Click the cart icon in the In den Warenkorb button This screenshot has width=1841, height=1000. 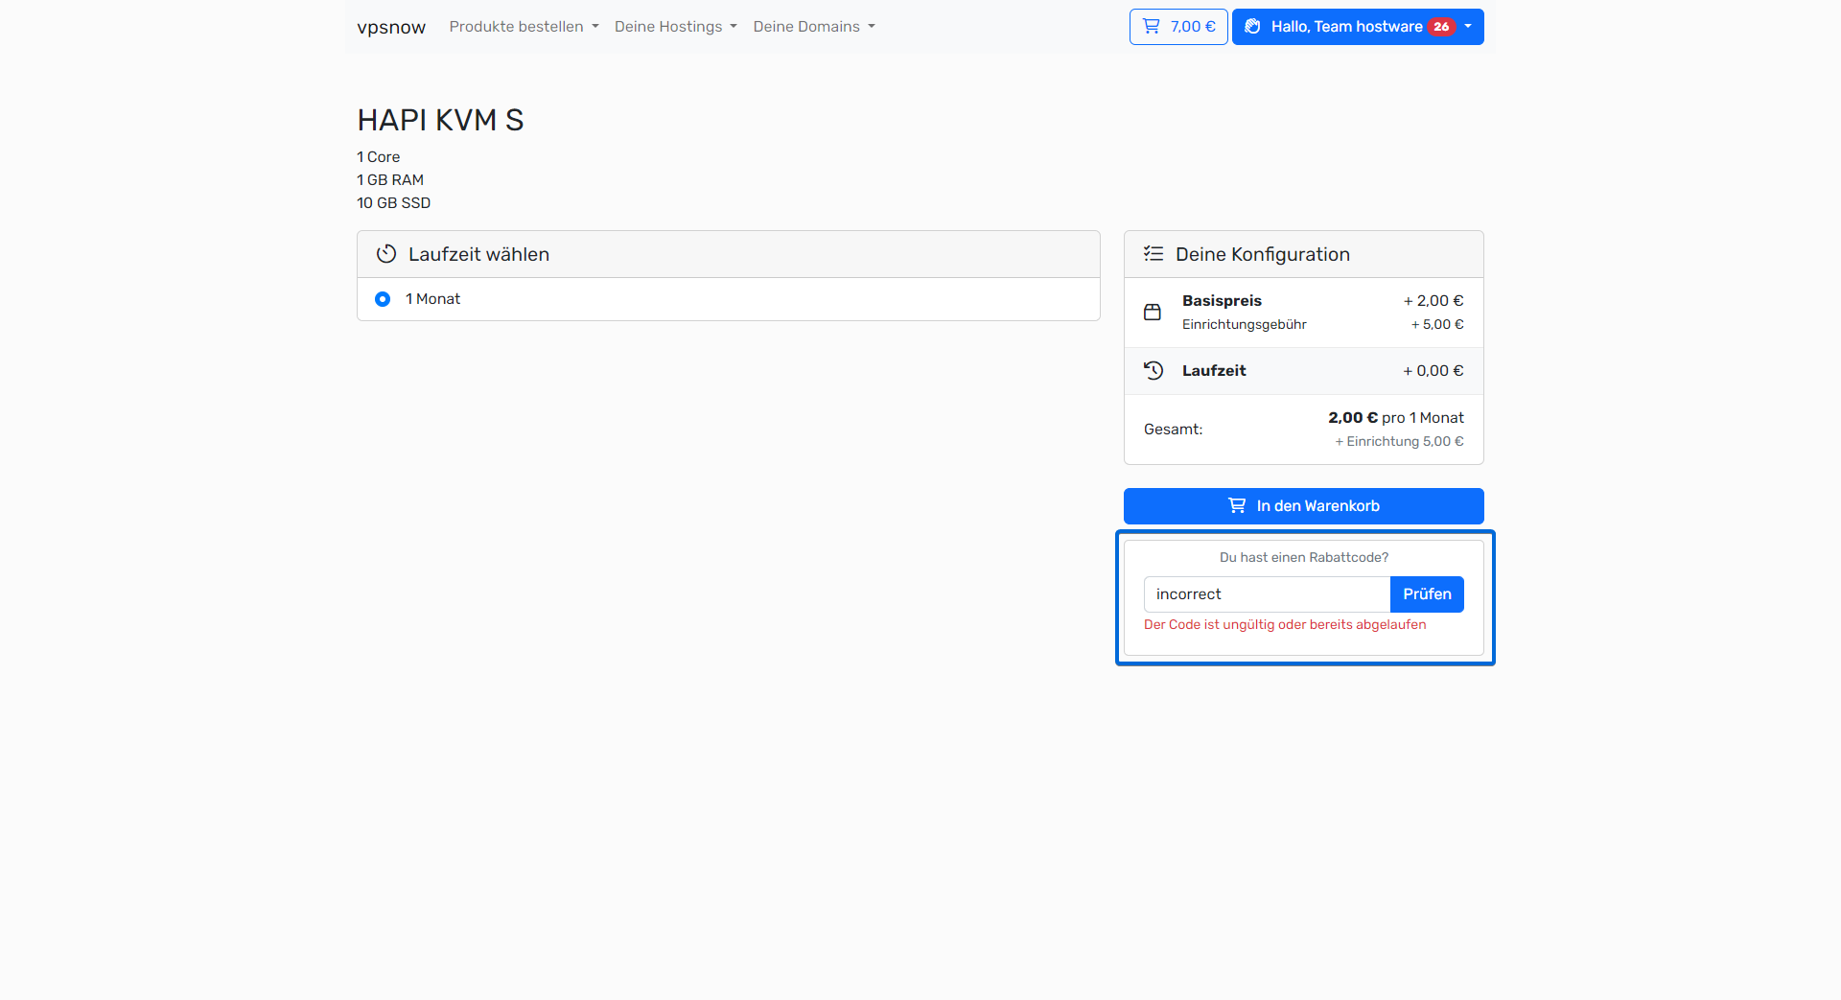click(x=1237, y=506)
